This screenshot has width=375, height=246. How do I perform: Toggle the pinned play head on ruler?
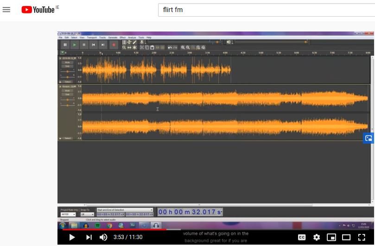pos(63,53)
